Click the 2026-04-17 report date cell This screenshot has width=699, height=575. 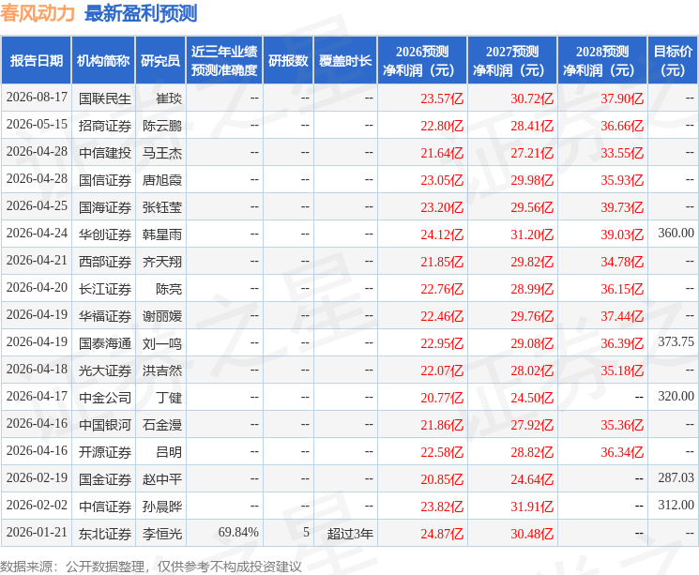pyautogui.click(x=37, y=396)
